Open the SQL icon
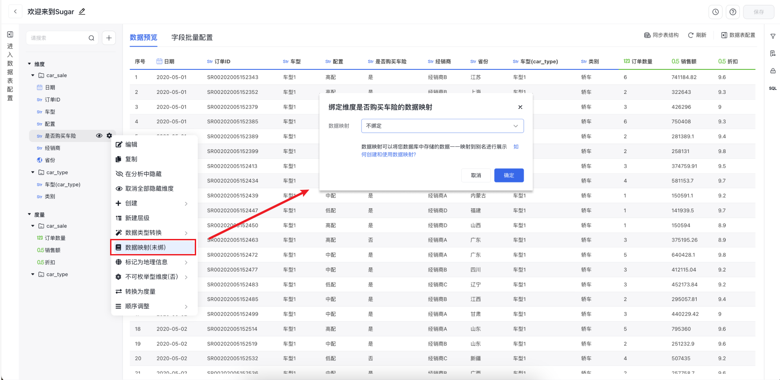The width and height of the screenshot is (780, 380). click(773, 88)
